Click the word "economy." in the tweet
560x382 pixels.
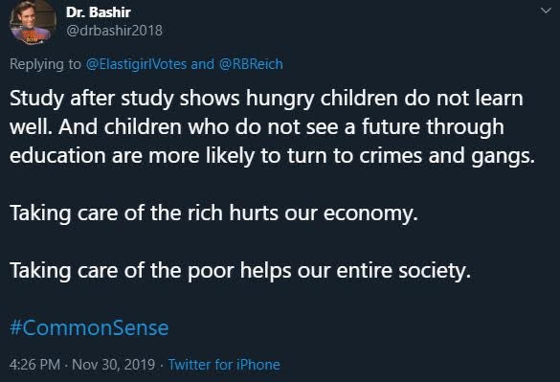[x=370, y=213]
